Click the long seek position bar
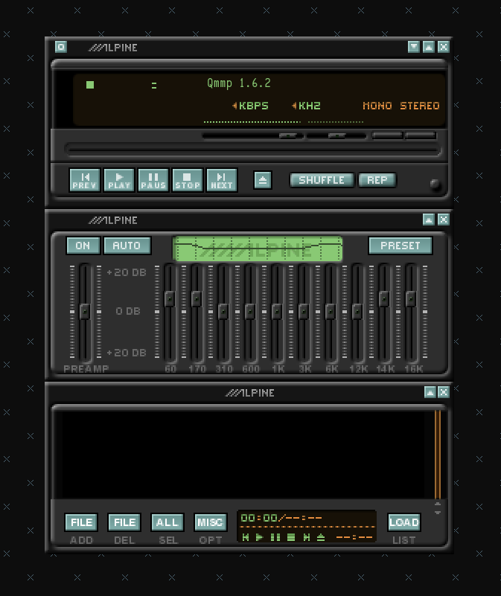The width and height of the screenshot is (501, 596). pos(253,150)
